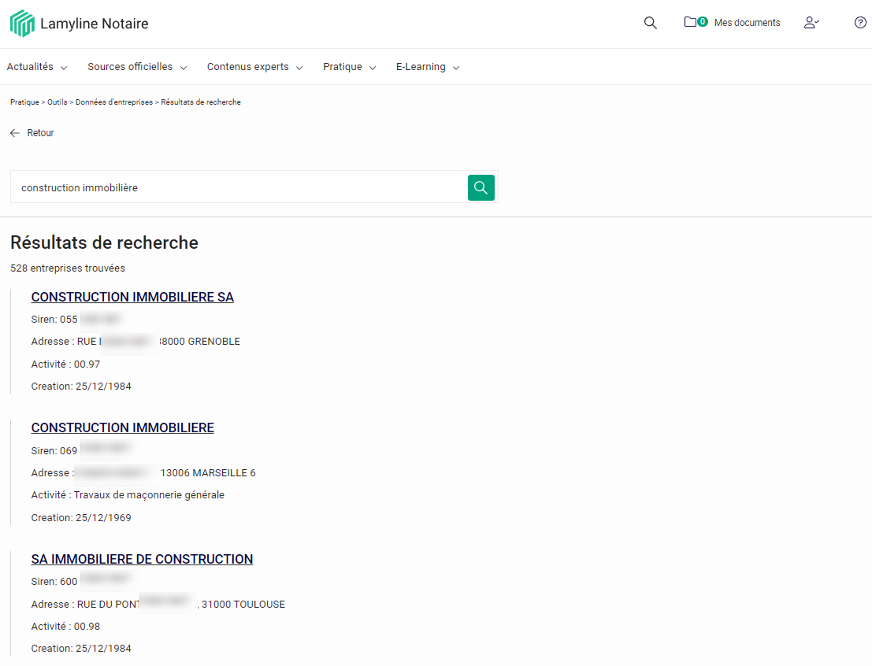
Task: Click the Mes documents folder icon
Action: click(x=690, y=22)
